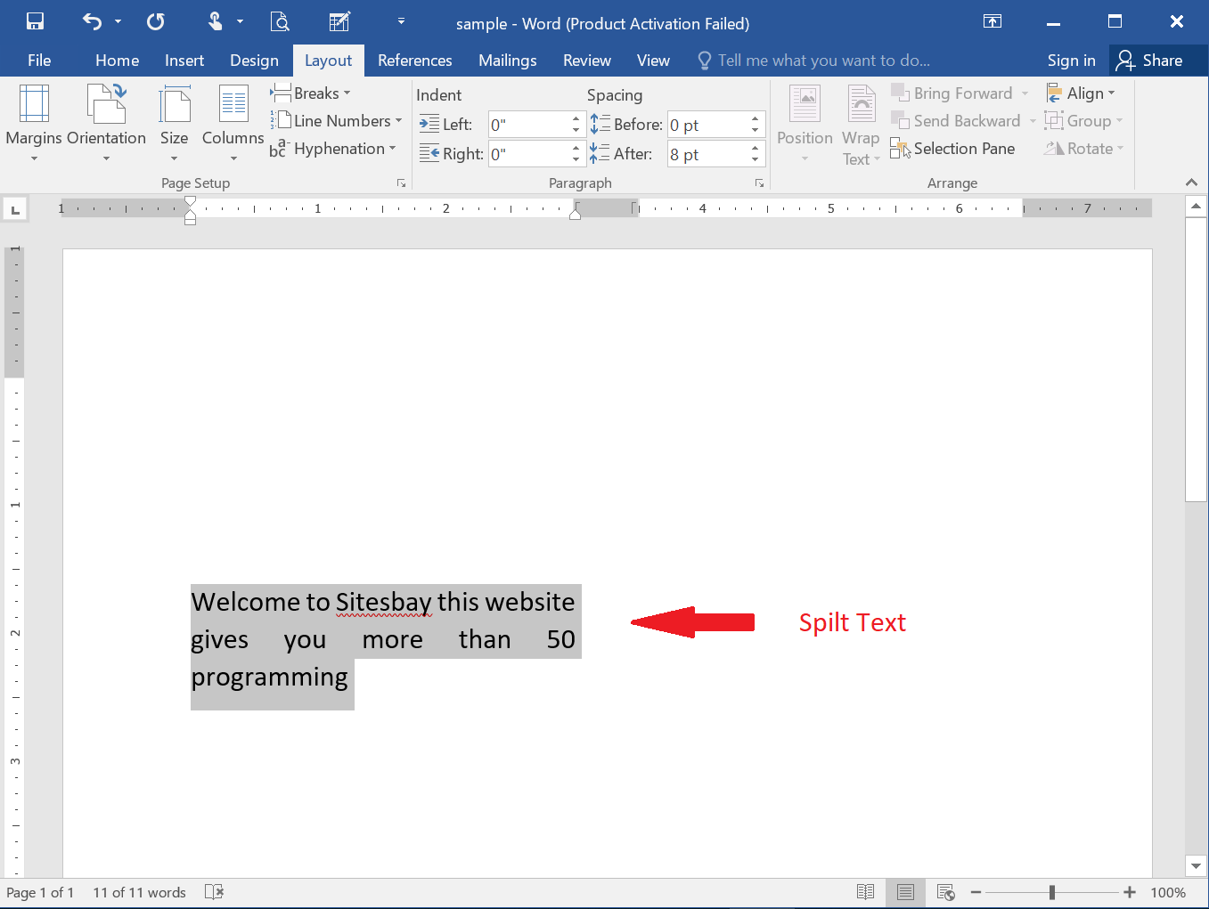
Task: Repeat the last action
Action: (x=155, y=21)
